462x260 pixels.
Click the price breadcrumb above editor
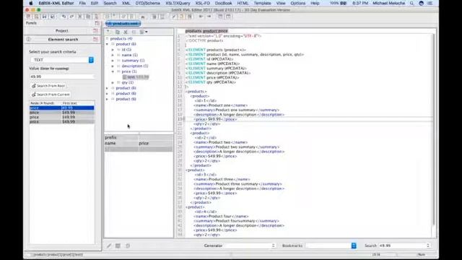click(x=223, y=31)
